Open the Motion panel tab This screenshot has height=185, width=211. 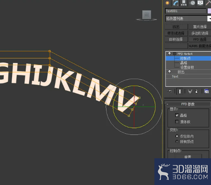pyautogui.click(x=193, y=3)
